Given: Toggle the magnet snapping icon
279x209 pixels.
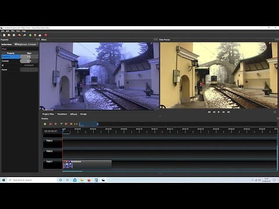Looking at the screenshot, I should [x=51, y=124].
